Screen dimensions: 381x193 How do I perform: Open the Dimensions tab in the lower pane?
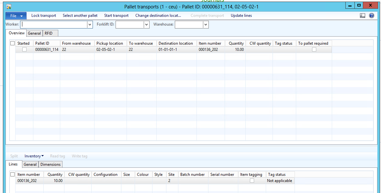(50, 165)
